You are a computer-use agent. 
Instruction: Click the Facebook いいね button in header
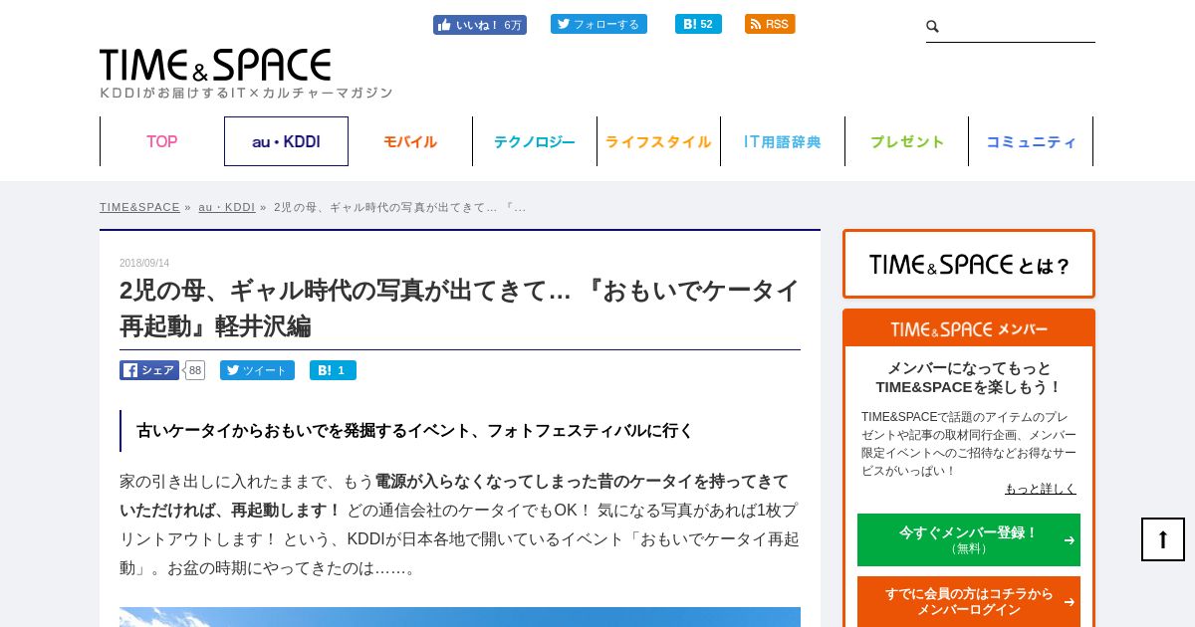(x=479, y=25)
